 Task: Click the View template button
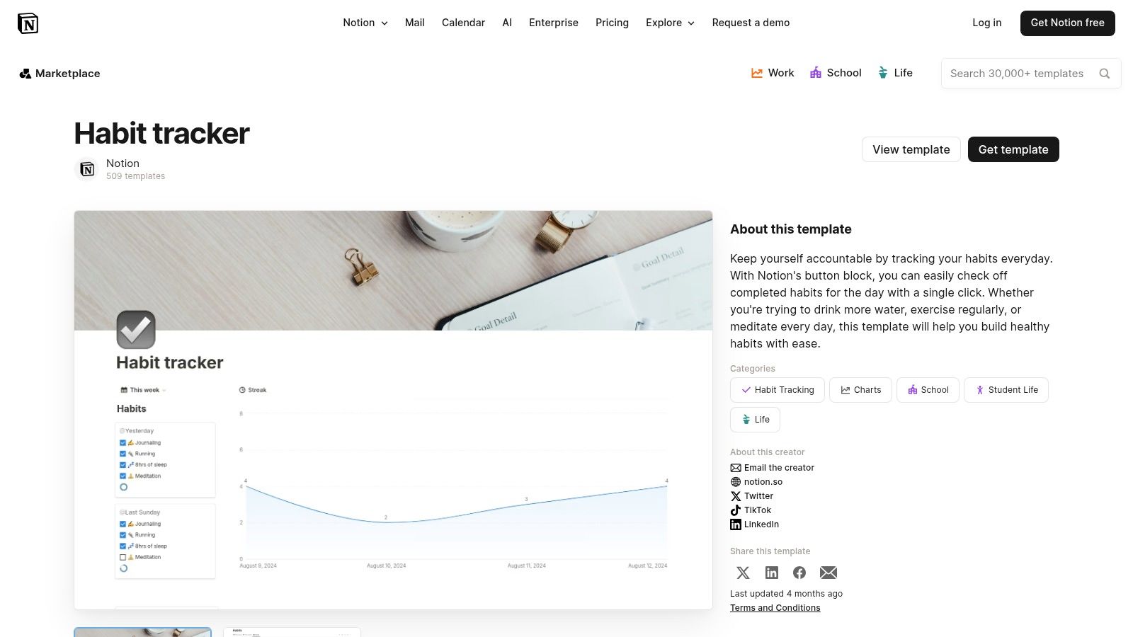911,149
